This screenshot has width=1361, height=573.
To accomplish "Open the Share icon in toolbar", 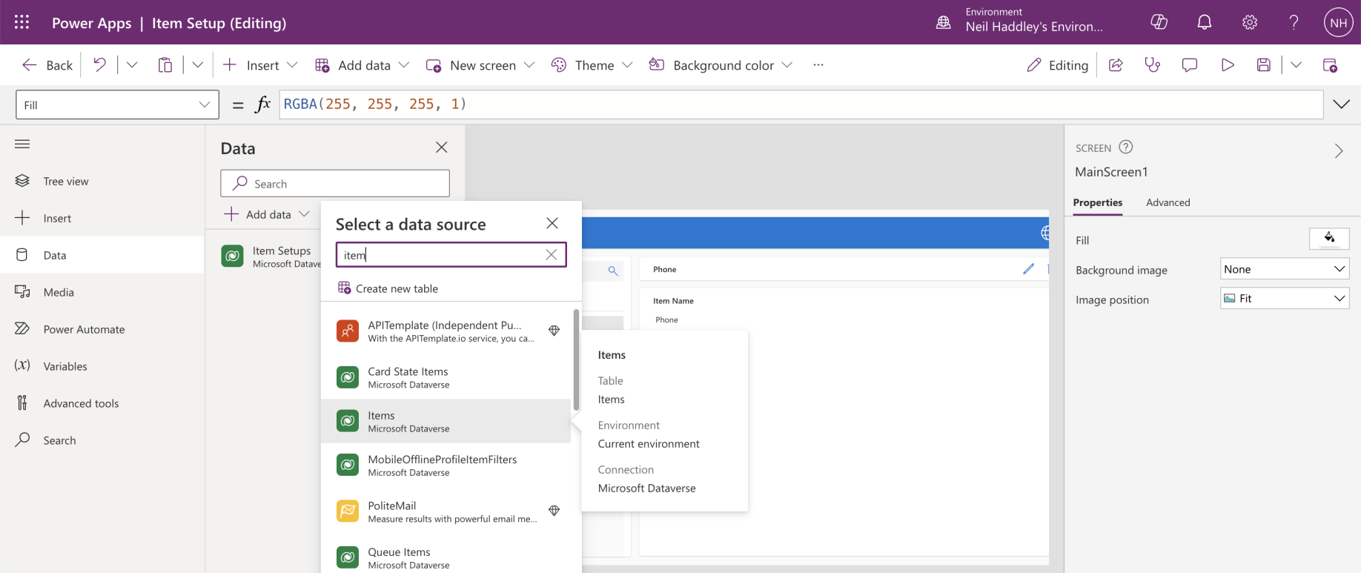I will tap(1116, 65).
